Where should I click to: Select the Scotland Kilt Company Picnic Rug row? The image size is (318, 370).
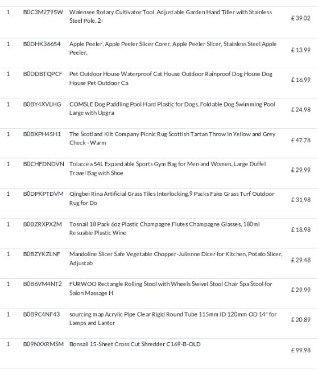click(x=159, y=143)
